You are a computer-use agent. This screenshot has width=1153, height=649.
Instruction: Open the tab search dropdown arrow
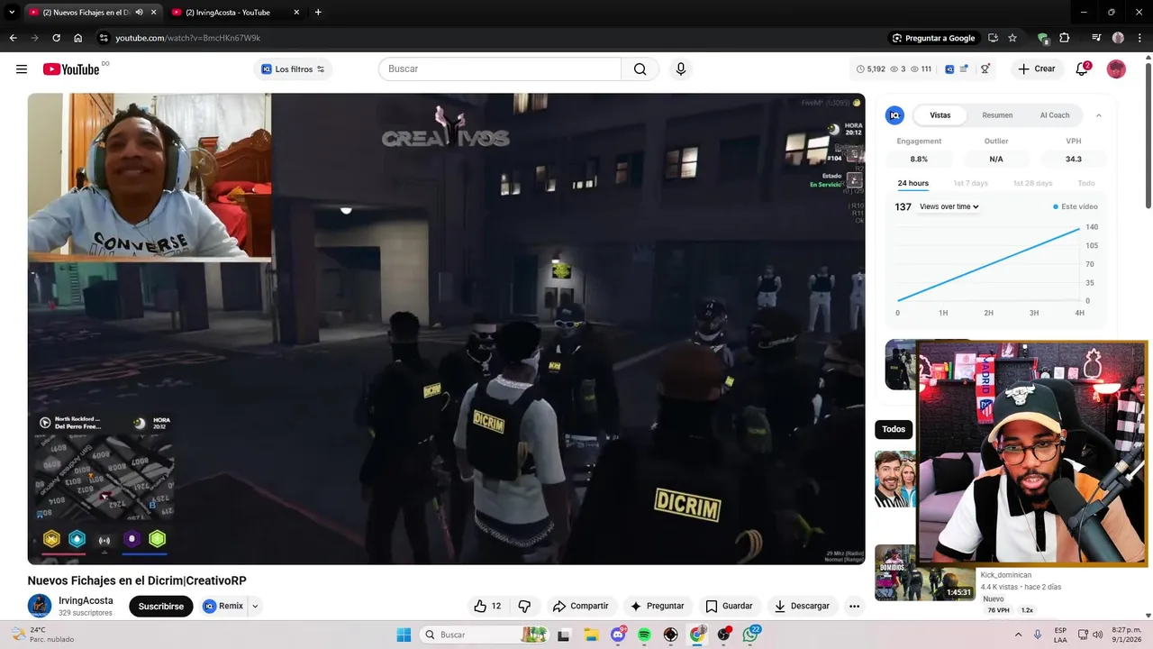(x=12, y=13)
